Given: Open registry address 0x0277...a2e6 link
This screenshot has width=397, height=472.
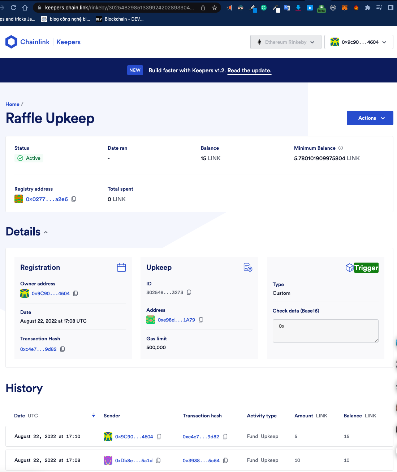Looking at the screenshot, I should (47, 199).
